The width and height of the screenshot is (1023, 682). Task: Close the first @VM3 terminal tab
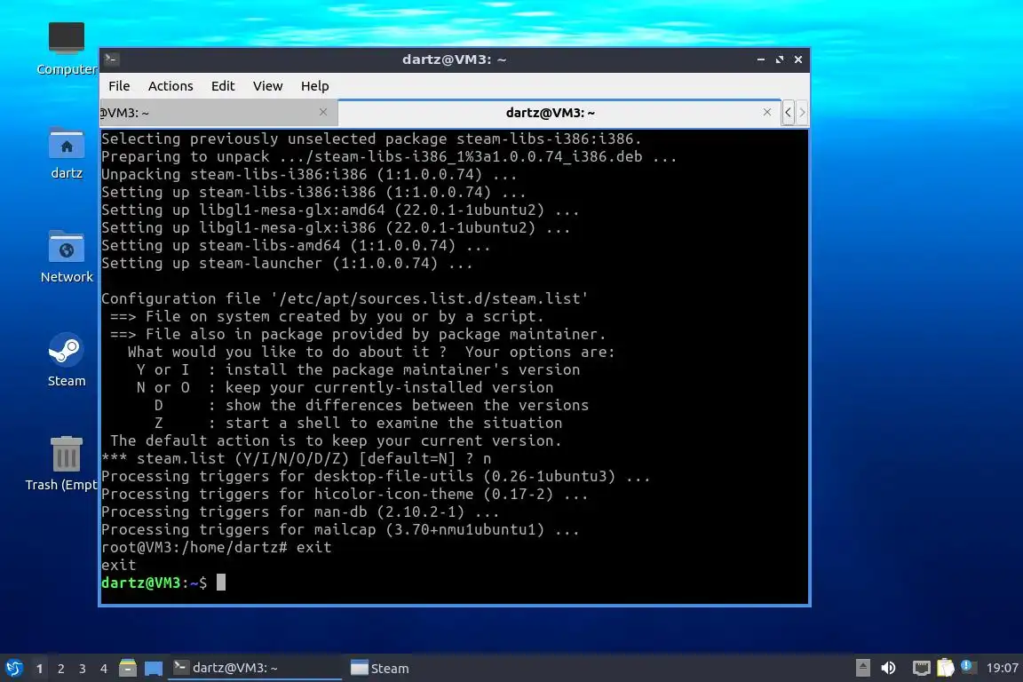pos(323,112)
